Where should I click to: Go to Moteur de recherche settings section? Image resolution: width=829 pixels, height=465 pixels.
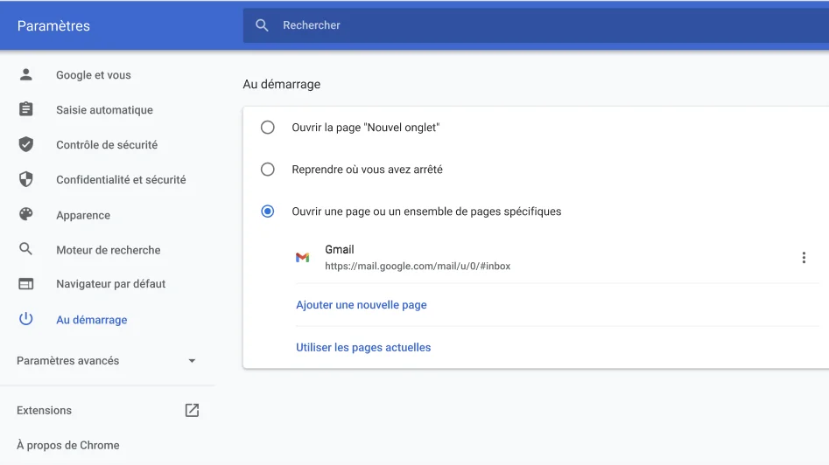pos(109,250)
